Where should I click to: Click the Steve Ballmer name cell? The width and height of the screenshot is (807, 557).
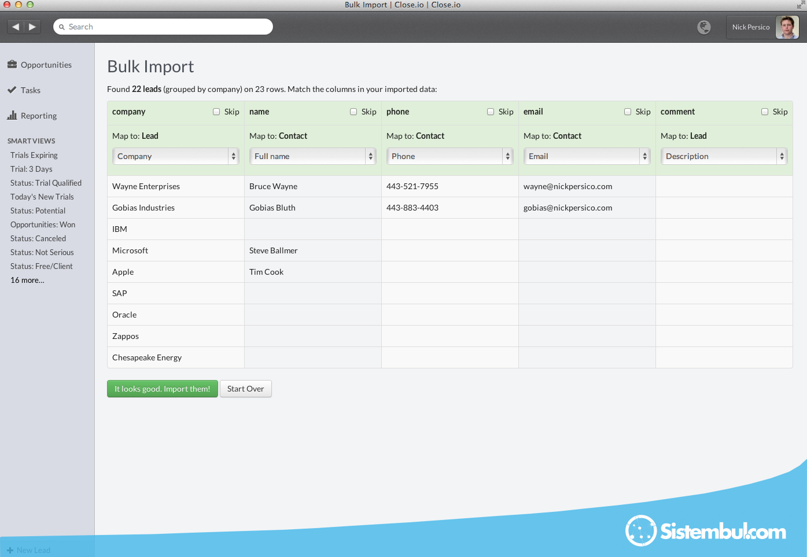(x=313, y=250)
